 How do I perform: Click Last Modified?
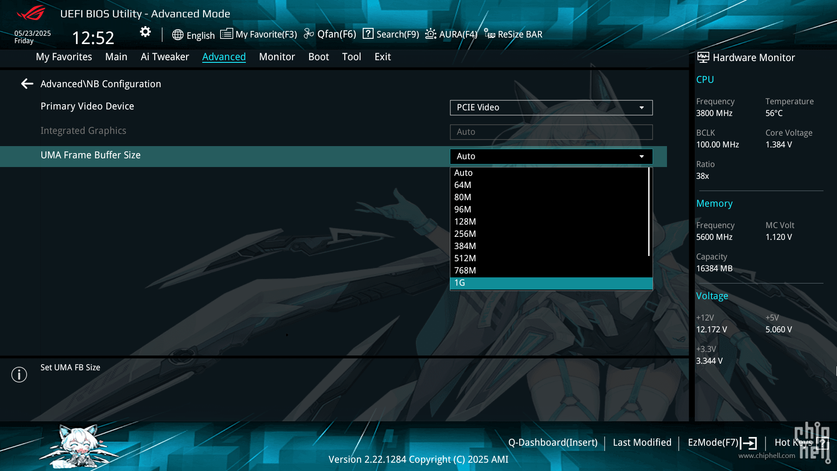coord(642,443)
